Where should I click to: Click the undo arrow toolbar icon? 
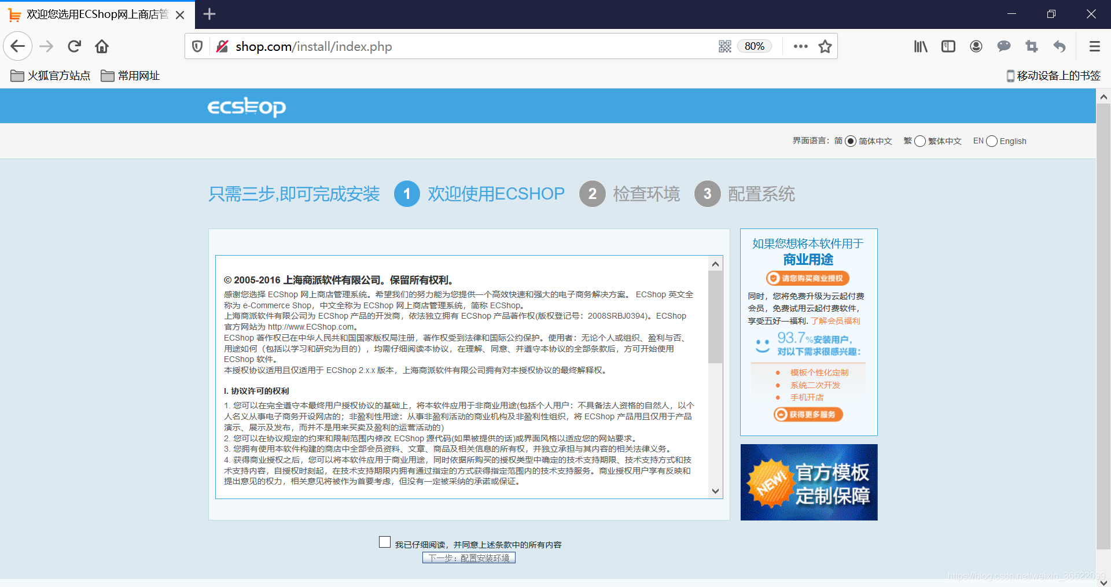pyautogui.click(x=1060, y=46)
